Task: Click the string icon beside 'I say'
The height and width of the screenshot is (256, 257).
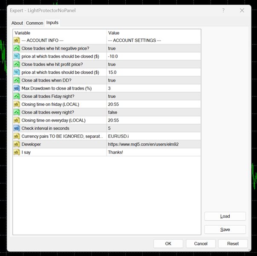Action: [17, 152]
